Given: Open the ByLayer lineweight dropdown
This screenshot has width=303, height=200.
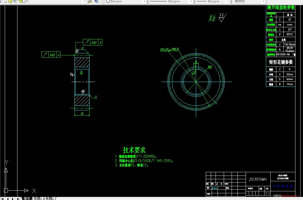Looking at the screenshot, I should tap(228, 1).
